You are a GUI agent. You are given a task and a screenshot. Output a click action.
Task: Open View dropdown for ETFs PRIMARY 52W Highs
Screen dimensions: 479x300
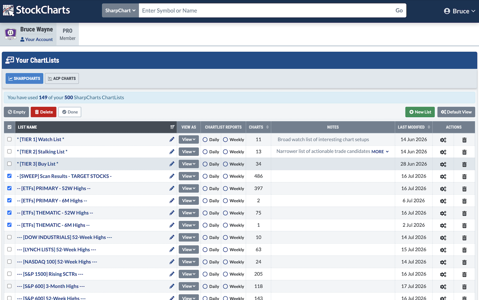[189, 188]
